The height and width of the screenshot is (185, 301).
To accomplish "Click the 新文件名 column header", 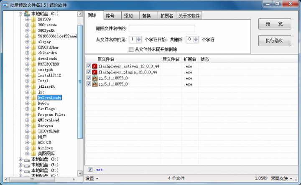I will tap(171, 59).
